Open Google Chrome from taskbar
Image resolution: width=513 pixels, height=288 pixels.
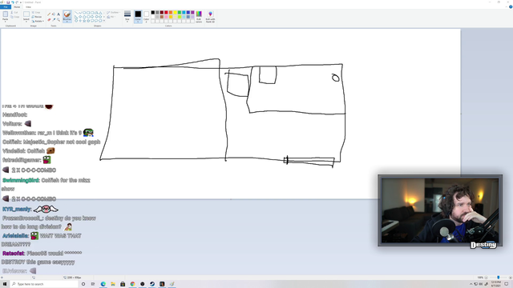pos(132,284)
